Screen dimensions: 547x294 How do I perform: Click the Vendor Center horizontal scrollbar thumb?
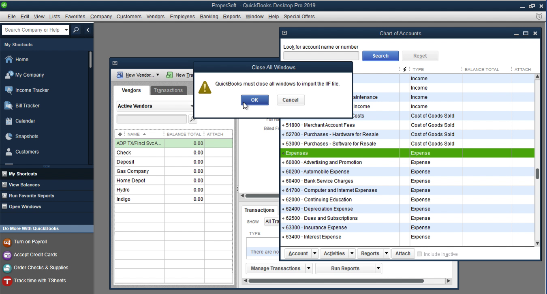tap(336, 281)
